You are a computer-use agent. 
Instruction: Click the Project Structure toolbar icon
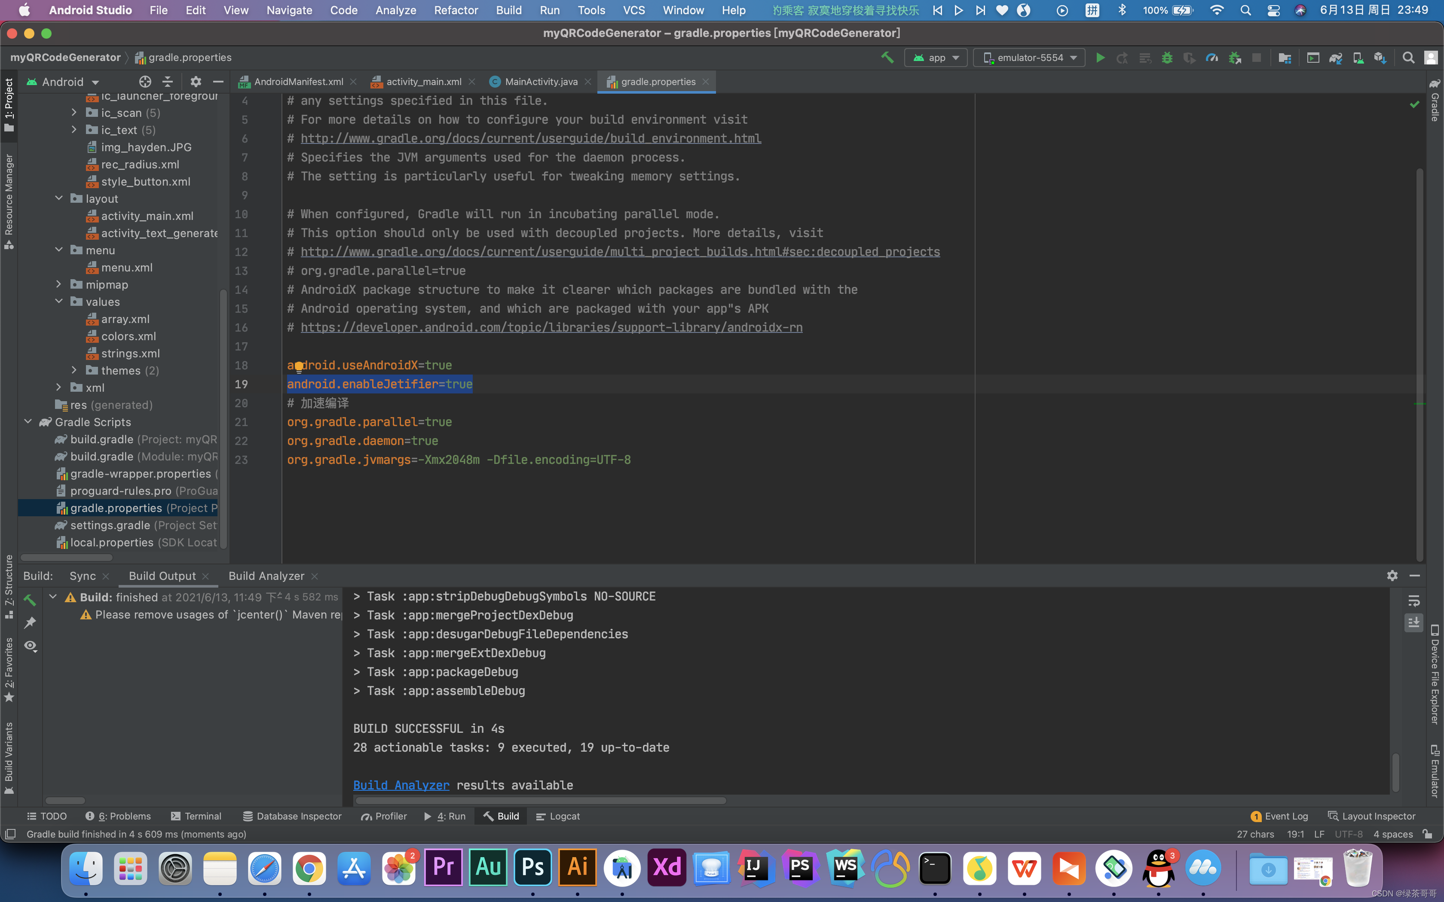(x=1285, y=58)
